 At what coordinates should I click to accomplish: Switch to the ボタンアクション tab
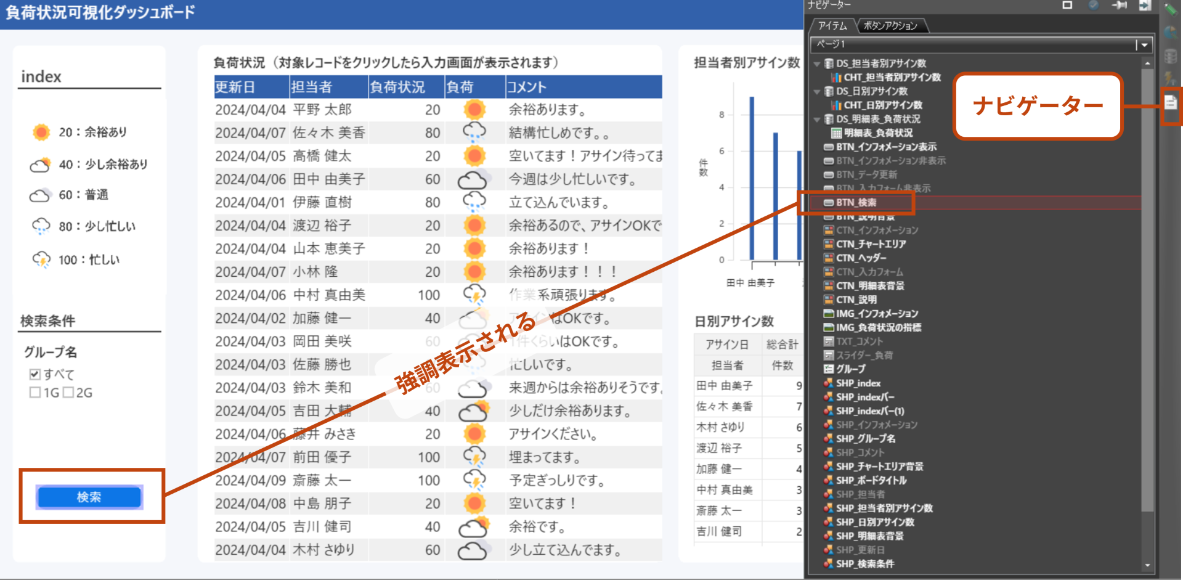(890, 26)
